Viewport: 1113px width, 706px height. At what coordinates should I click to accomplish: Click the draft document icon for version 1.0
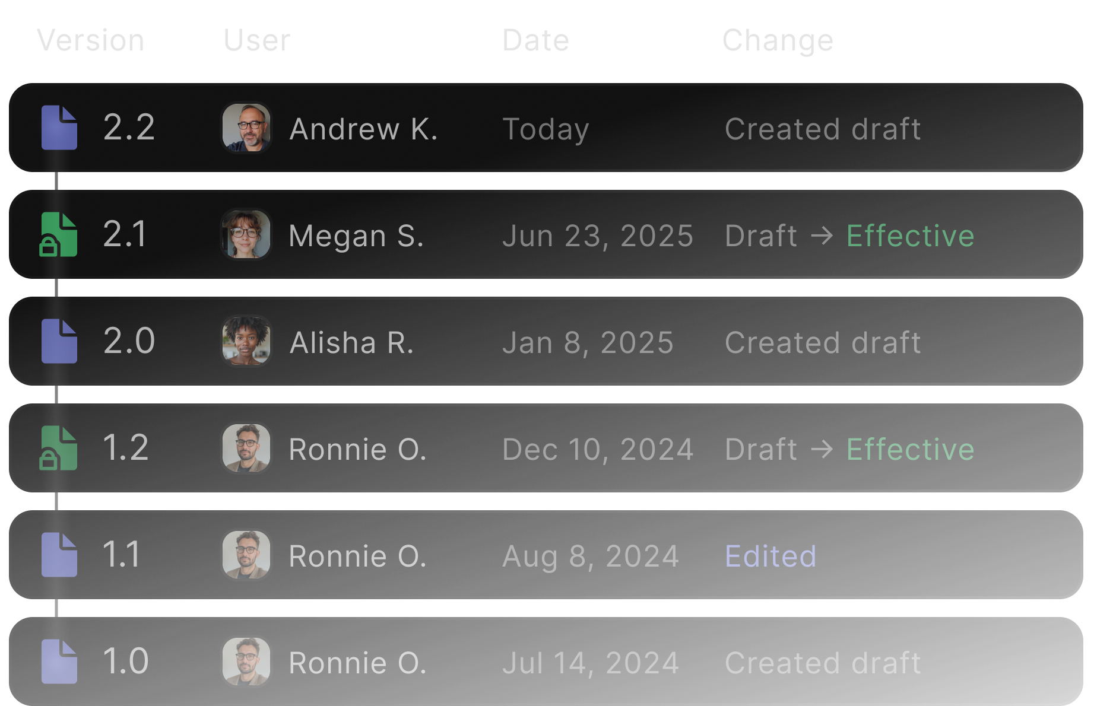pos(59,662)
